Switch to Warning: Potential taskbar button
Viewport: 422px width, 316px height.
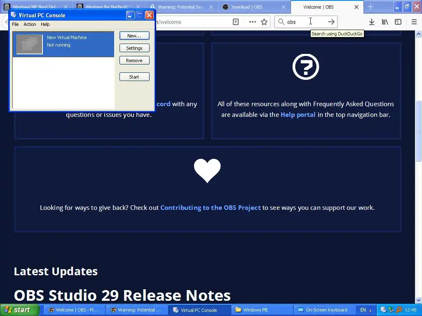[x=136, y=310]
